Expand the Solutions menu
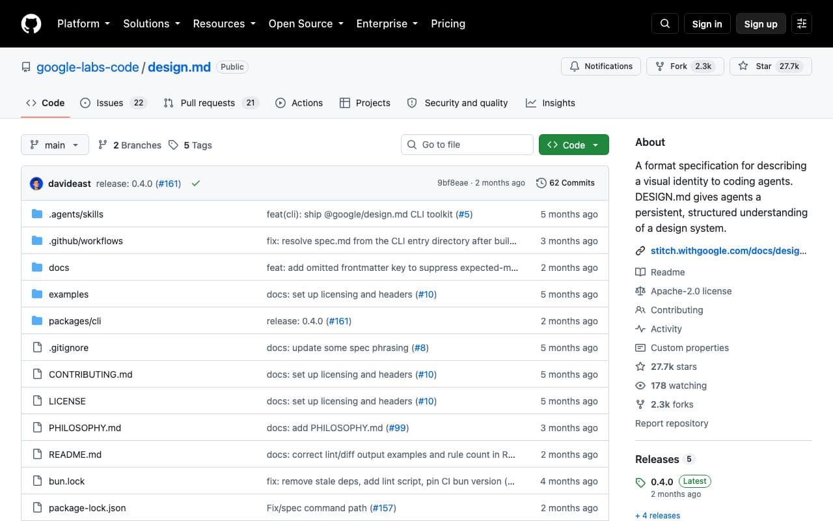This screenshot has height=521, width=833. click(x=152, y=23)
